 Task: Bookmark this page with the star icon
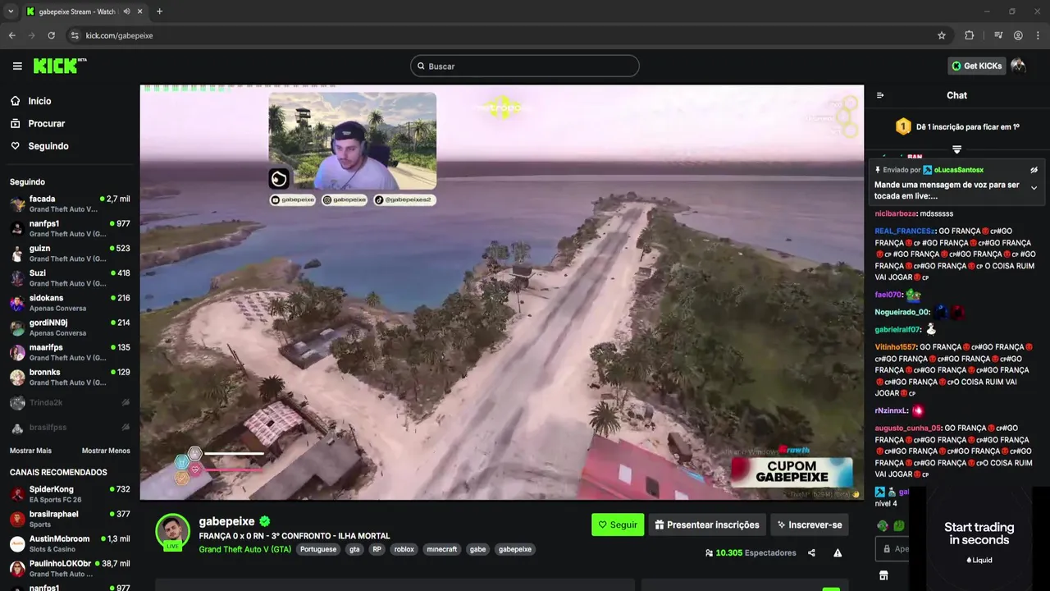(x=942, y=35)
